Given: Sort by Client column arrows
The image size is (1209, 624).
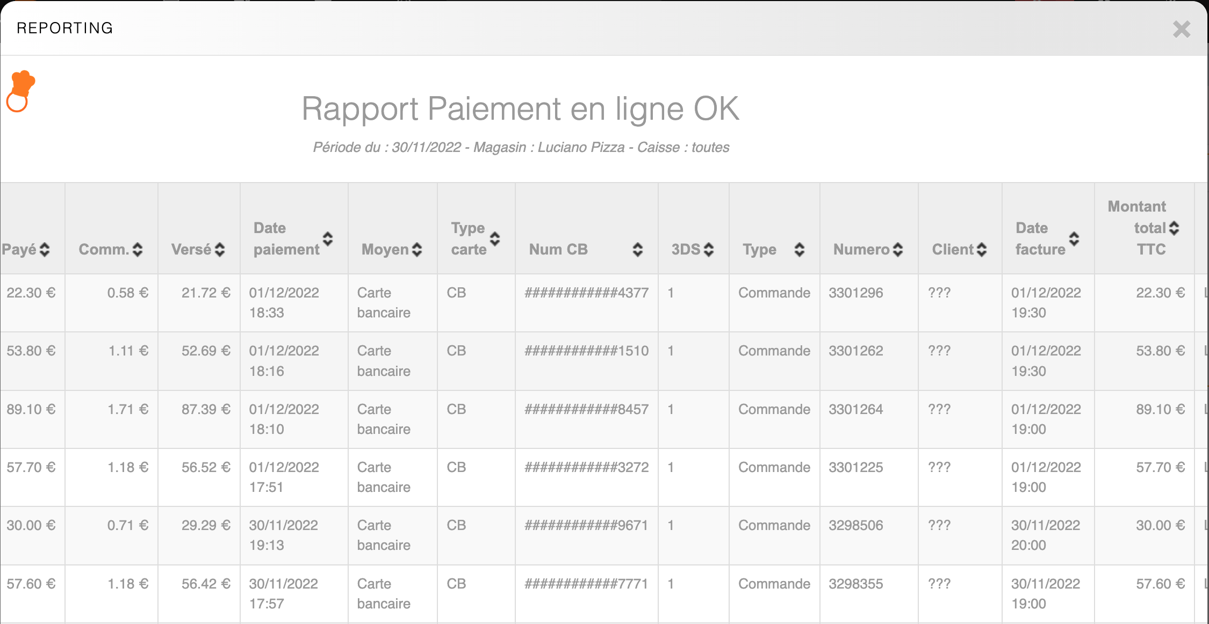Looking at the screenshot, I should (981, 250).
